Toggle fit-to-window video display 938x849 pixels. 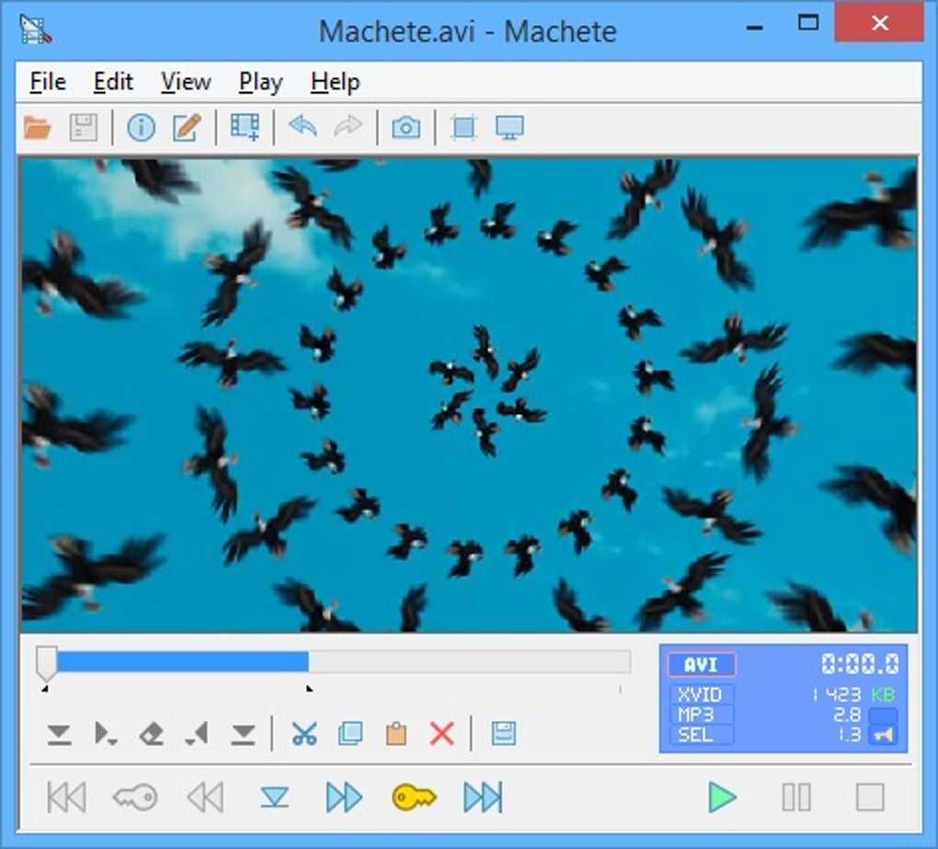[x=463, y=128]
